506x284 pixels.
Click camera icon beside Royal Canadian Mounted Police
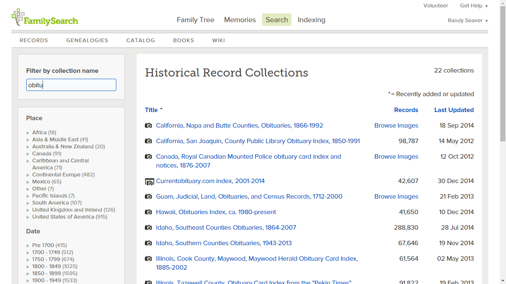[149, 157]
